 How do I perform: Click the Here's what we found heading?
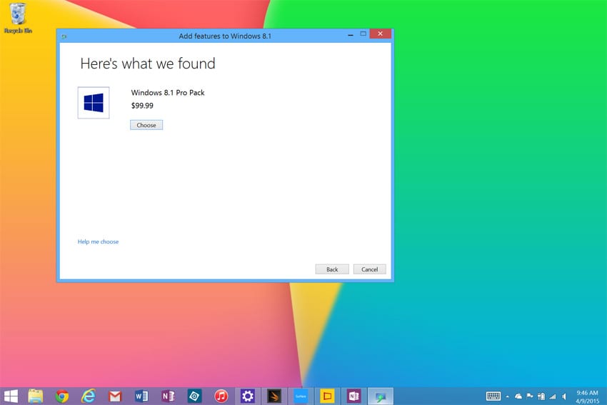148,64
